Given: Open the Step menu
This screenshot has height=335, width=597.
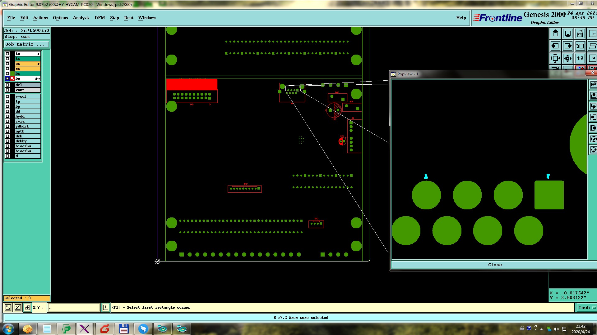Looking at the screenshot, I should (x=114, y=18).
